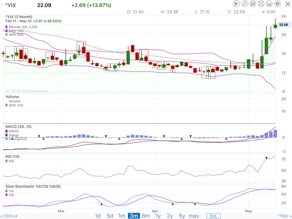Click the 22.08 current price tag

(x=283, y=24)
